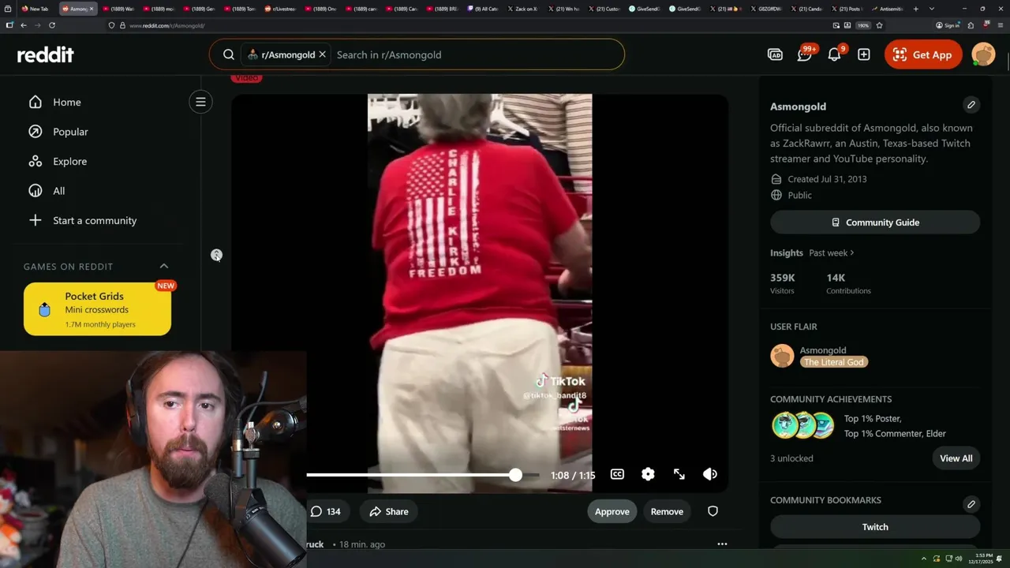Open the user avatar menu
This screenshot has height=568, width=1010.
coord(983,54)
